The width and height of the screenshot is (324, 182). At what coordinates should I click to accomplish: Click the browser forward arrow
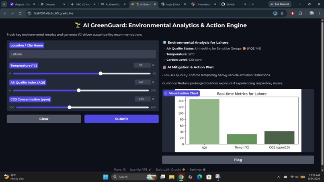[12, 13]
